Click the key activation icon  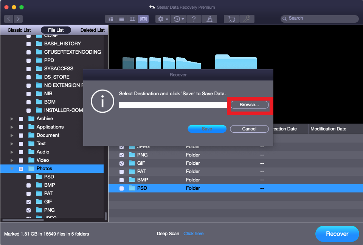pyautogui.click(x=247, y=19)
